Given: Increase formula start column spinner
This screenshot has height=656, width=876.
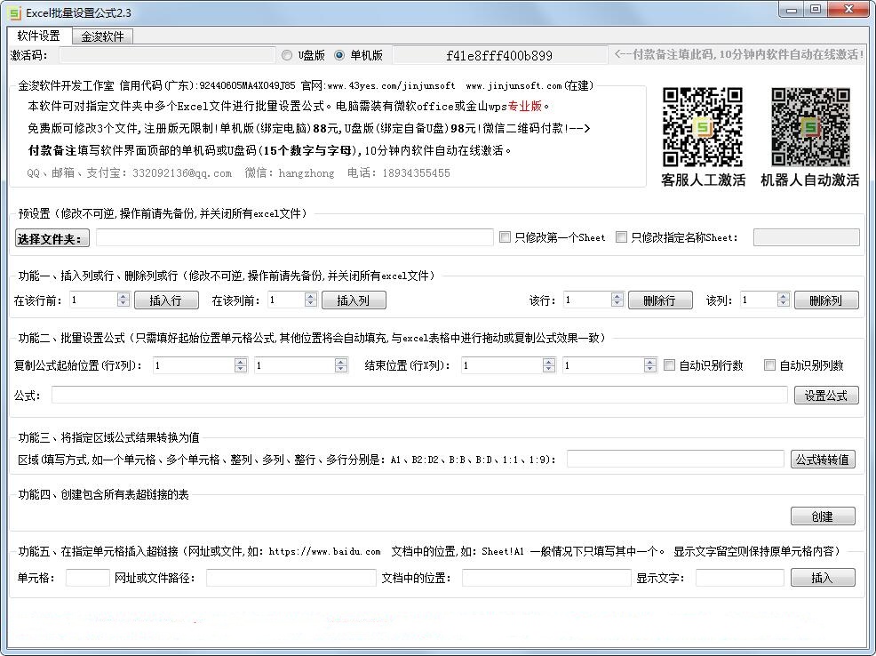Looking at the screenshot, I should click(x=341, y=361).
